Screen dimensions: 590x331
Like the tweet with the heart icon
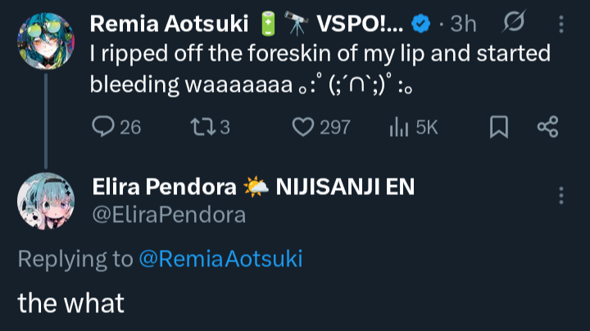[x=305, y=127]
